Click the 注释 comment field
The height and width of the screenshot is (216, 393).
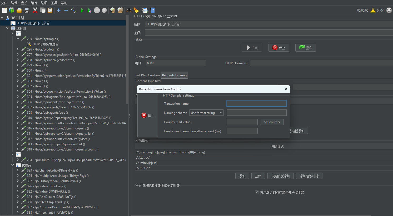[269, 33]
